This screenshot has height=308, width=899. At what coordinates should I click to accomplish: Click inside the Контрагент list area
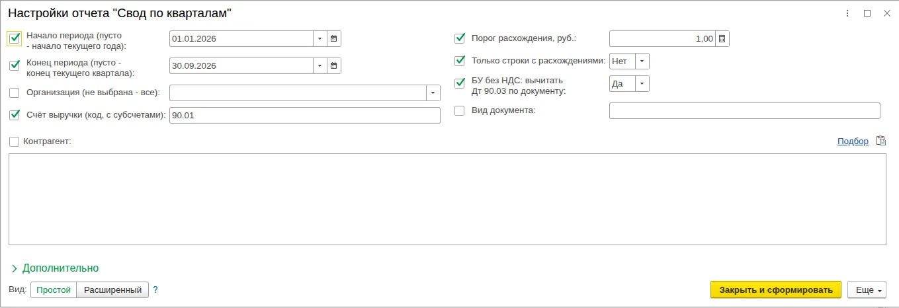click(447, 199)
